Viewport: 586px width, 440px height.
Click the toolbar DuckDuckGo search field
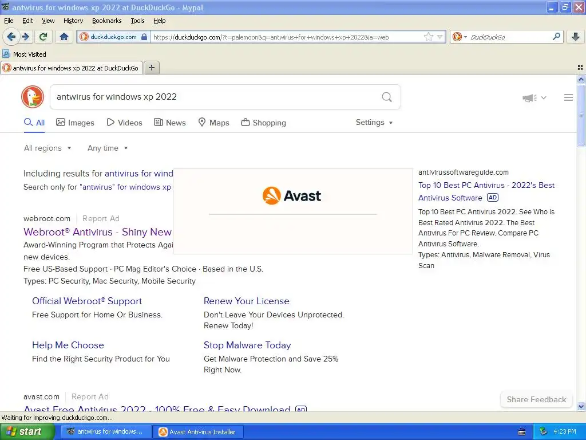509,37
